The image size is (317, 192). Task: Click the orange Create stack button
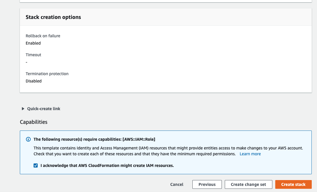coord(293,184)
